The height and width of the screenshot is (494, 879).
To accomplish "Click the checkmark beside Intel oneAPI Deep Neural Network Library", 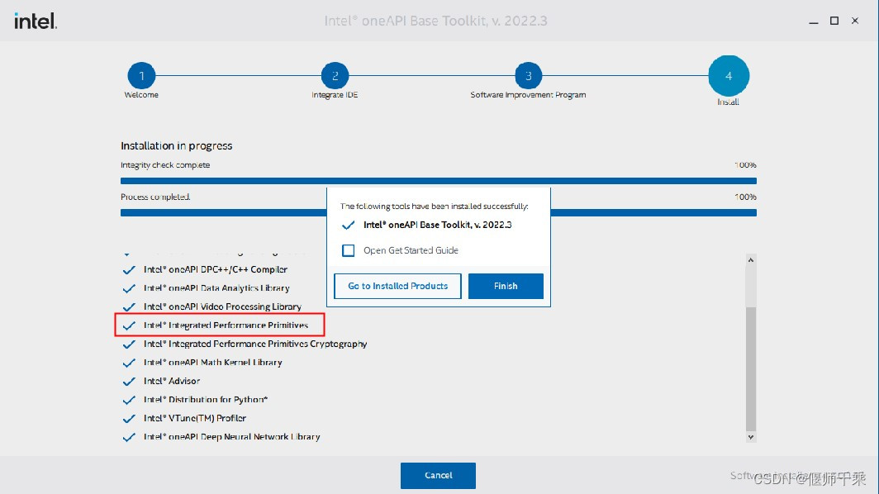I will (130, 436).
